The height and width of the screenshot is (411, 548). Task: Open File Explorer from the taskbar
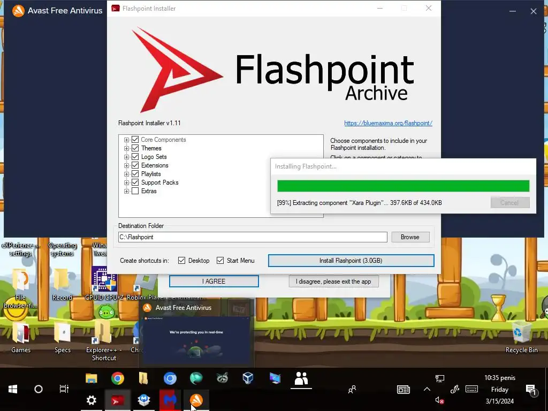point(91,378)
